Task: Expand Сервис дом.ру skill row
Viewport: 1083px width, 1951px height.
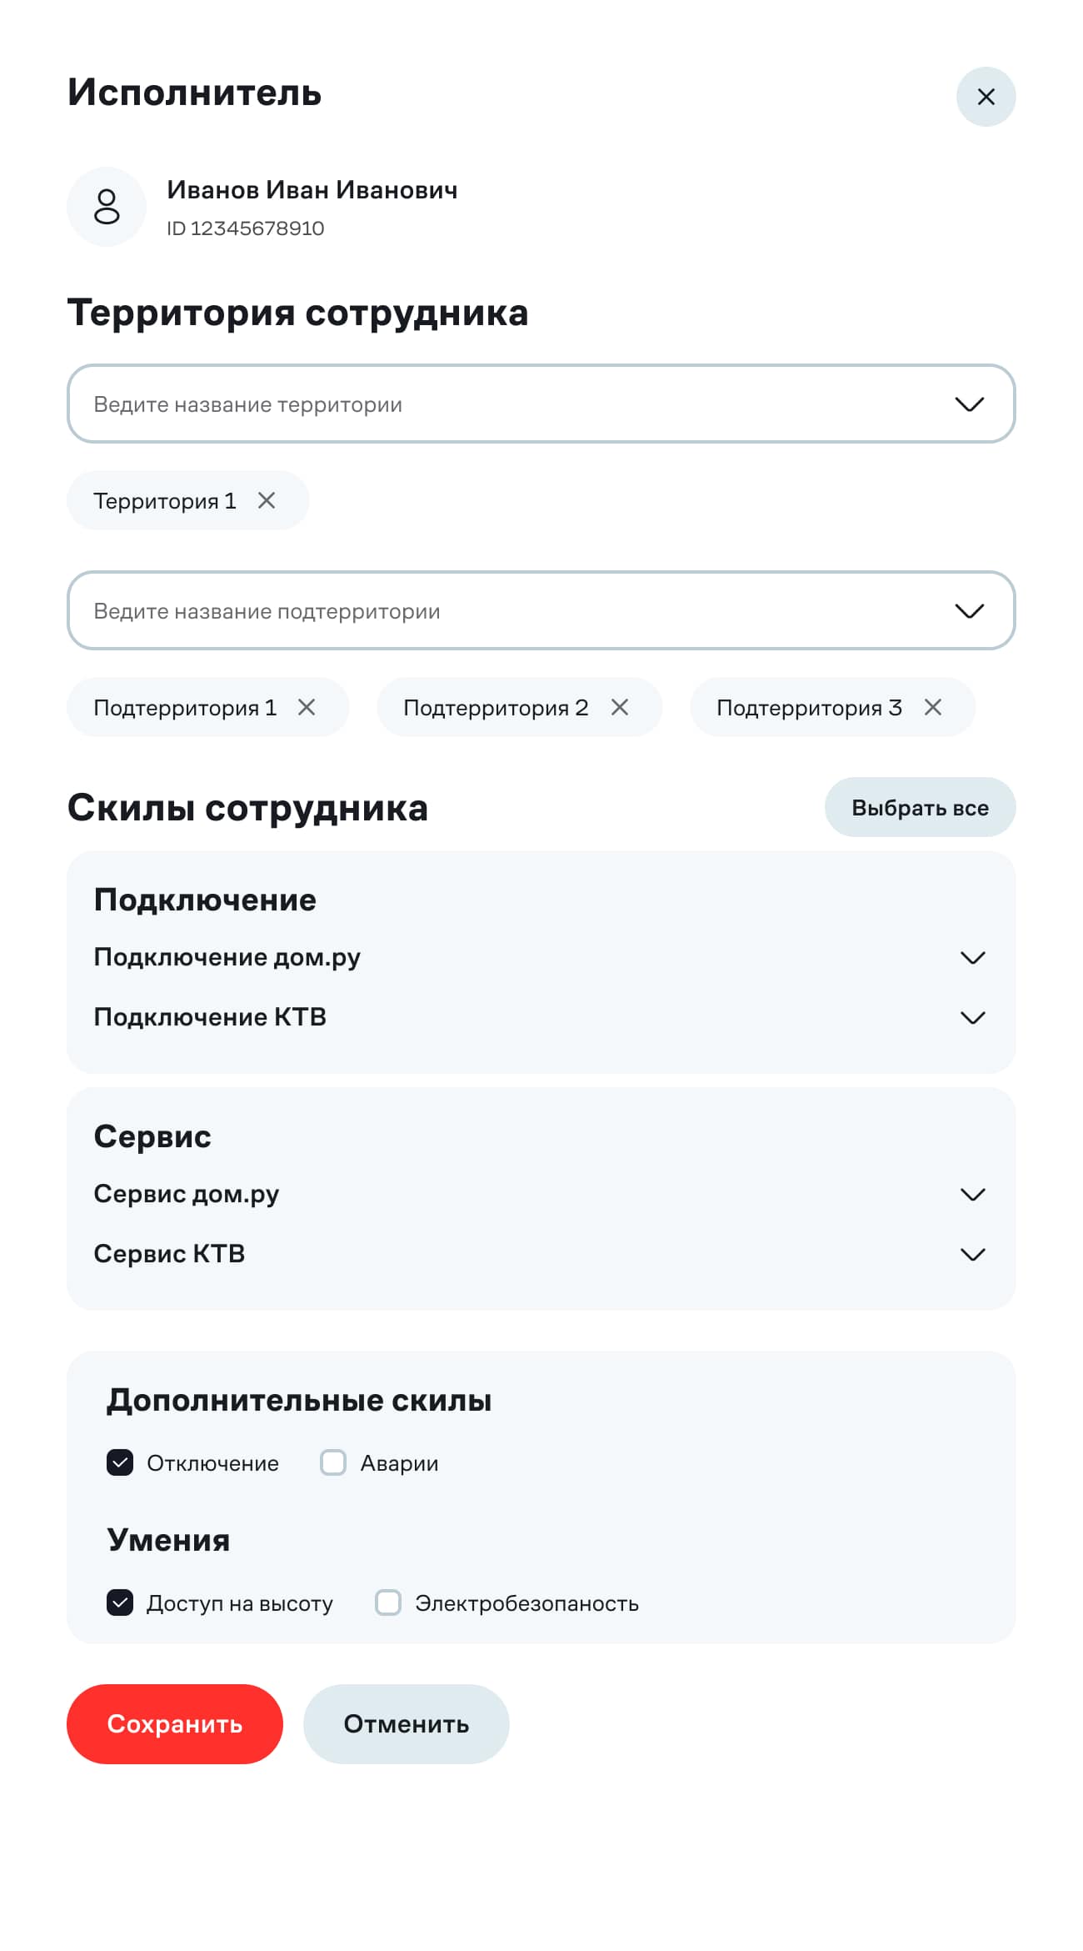Action: point(972,1194)
